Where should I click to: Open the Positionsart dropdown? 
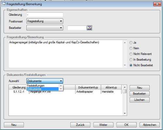(x=45, y=21)
